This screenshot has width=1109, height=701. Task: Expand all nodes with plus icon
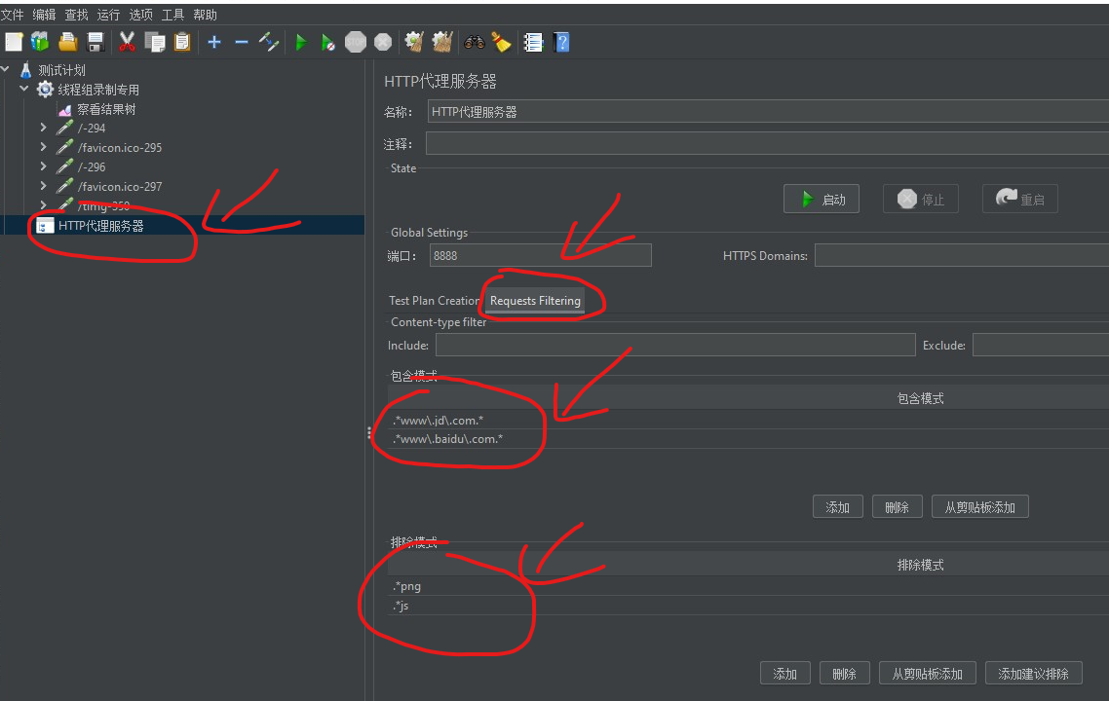[x=214, y=43]
